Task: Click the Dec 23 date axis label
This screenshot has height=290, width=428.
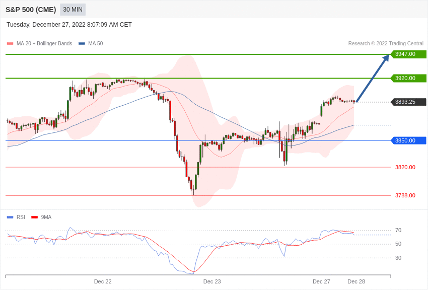Action: pos(212,281)
